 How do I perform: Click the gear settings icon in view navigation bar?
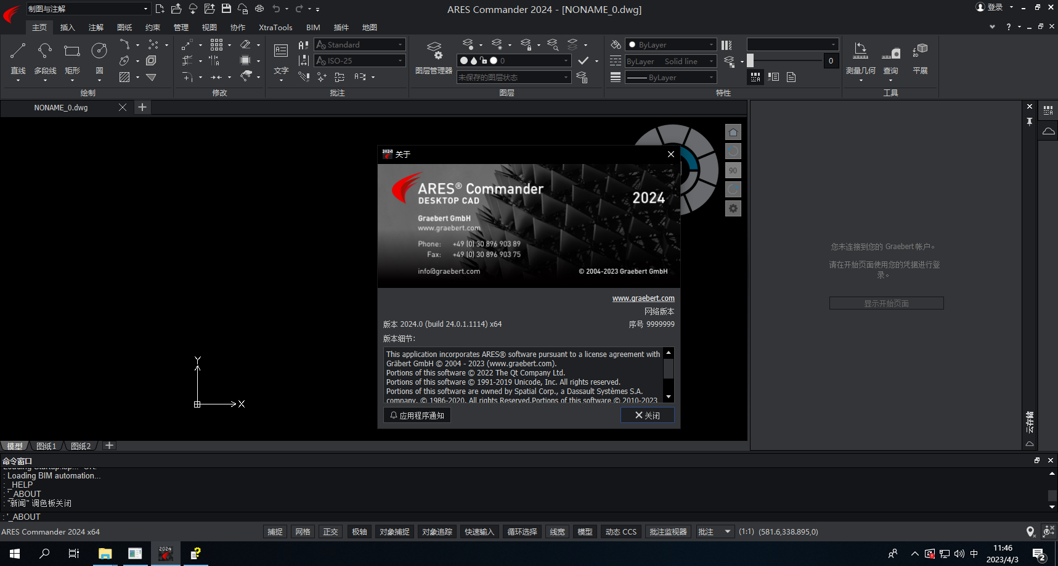pos(733,208)
